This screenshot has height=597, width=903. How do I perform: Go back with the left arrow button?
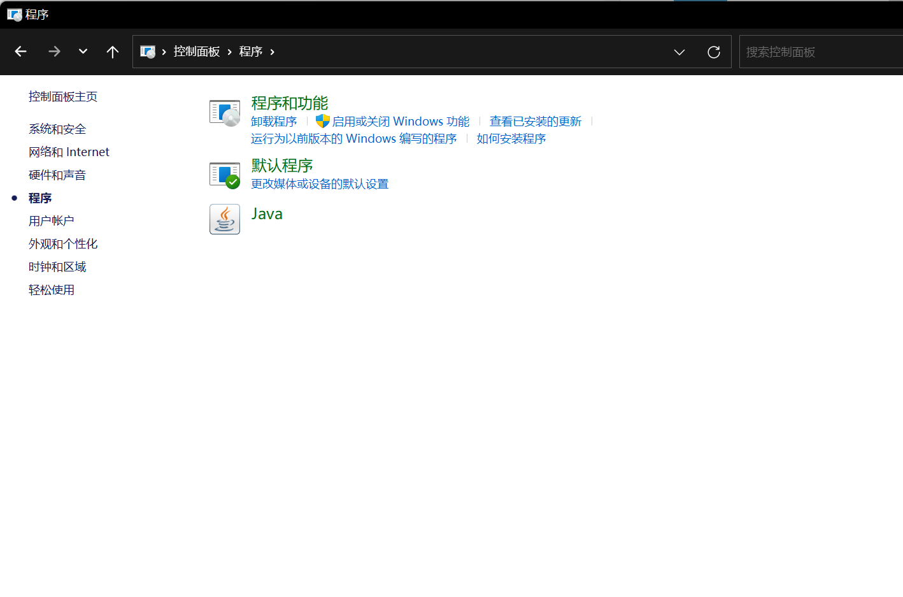20,52
